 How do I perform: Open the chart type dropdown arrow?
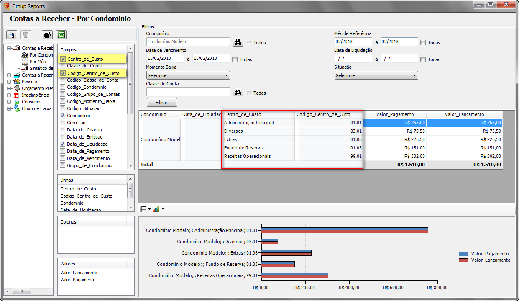[x=163, y=209]
